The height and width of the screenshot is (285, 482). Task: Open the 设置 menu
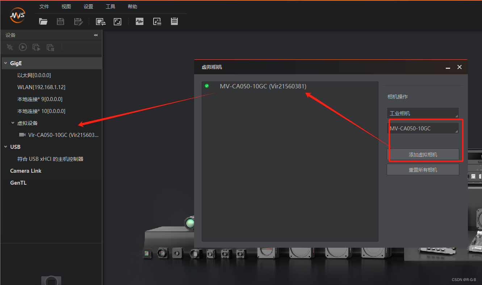88,7
